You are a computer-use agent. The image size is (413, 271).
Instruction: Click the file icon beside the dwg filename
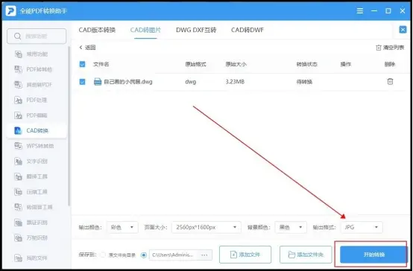coord(98,82)
